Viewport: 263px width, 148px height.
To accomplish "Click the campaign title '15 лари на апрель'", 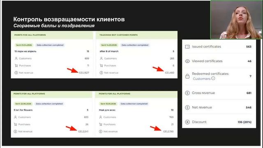I will point(25,51).
